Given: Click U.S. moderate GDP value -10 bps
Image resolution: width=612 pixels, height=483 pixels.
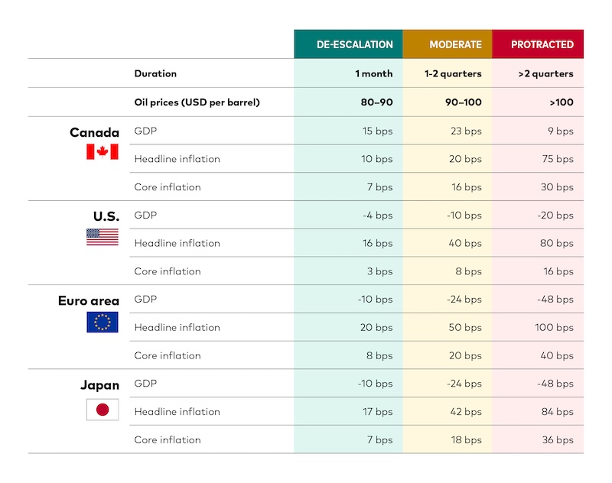Looking at the screenshot, I should [464, 215].
